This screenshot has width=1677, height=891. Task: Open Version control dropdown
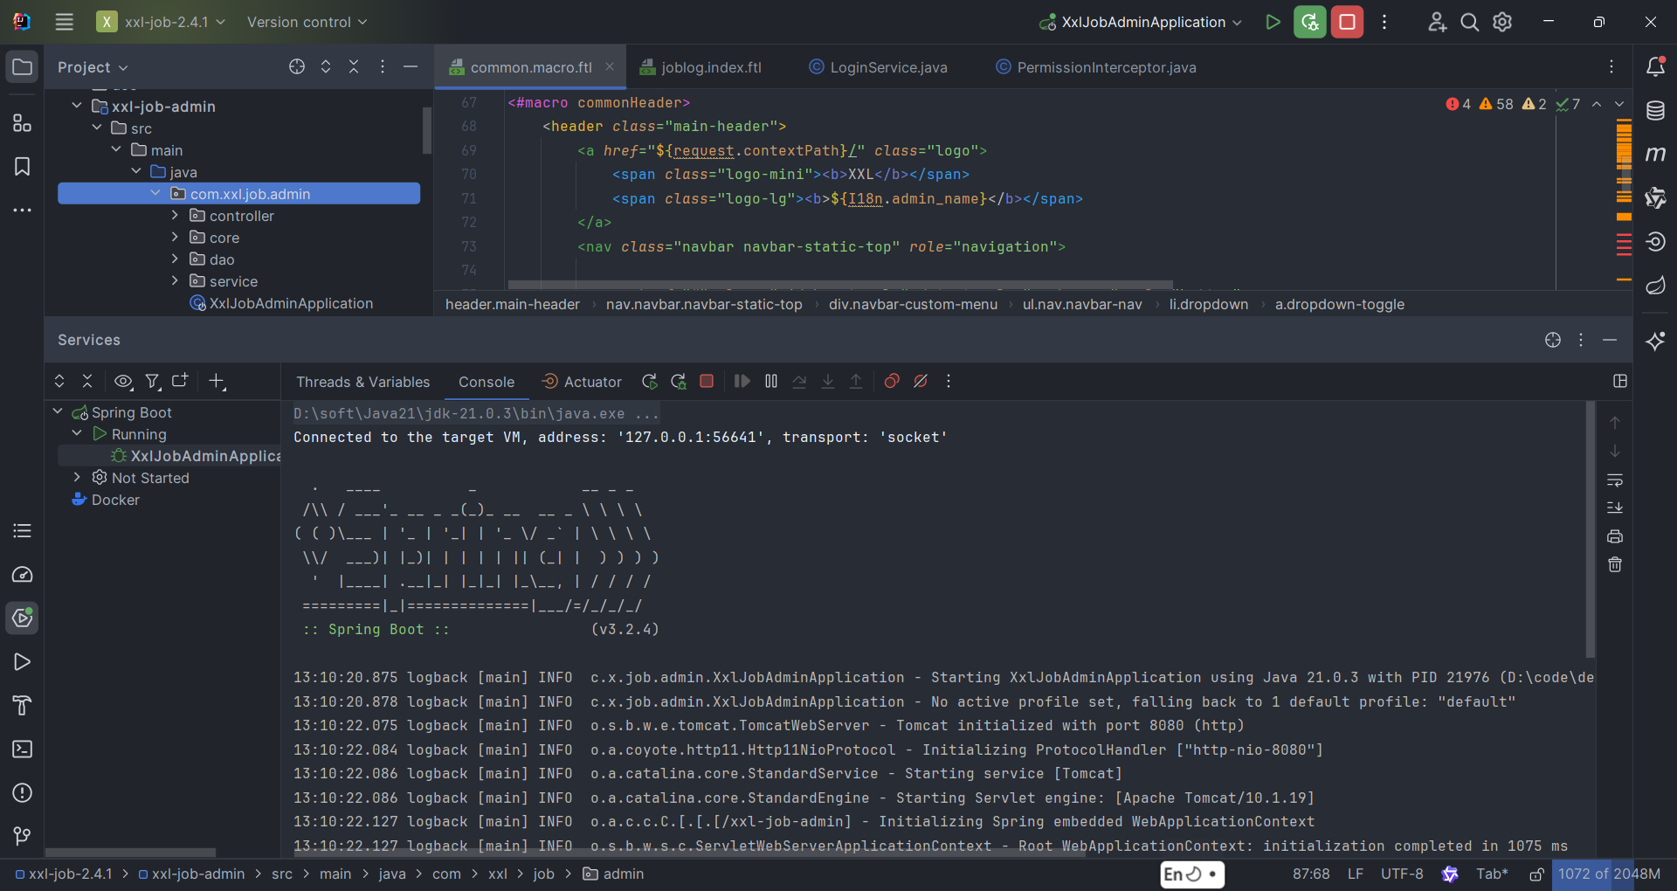point(307,22)
